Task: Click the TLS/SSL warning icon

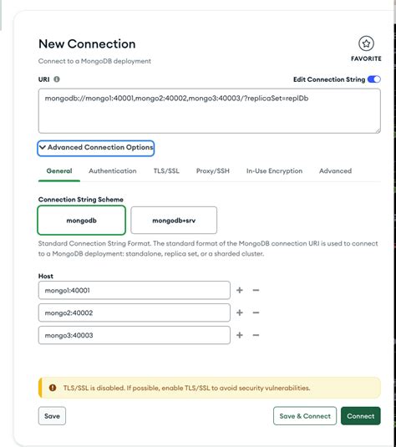Action: pyautogui.click(x=53, y=388)
